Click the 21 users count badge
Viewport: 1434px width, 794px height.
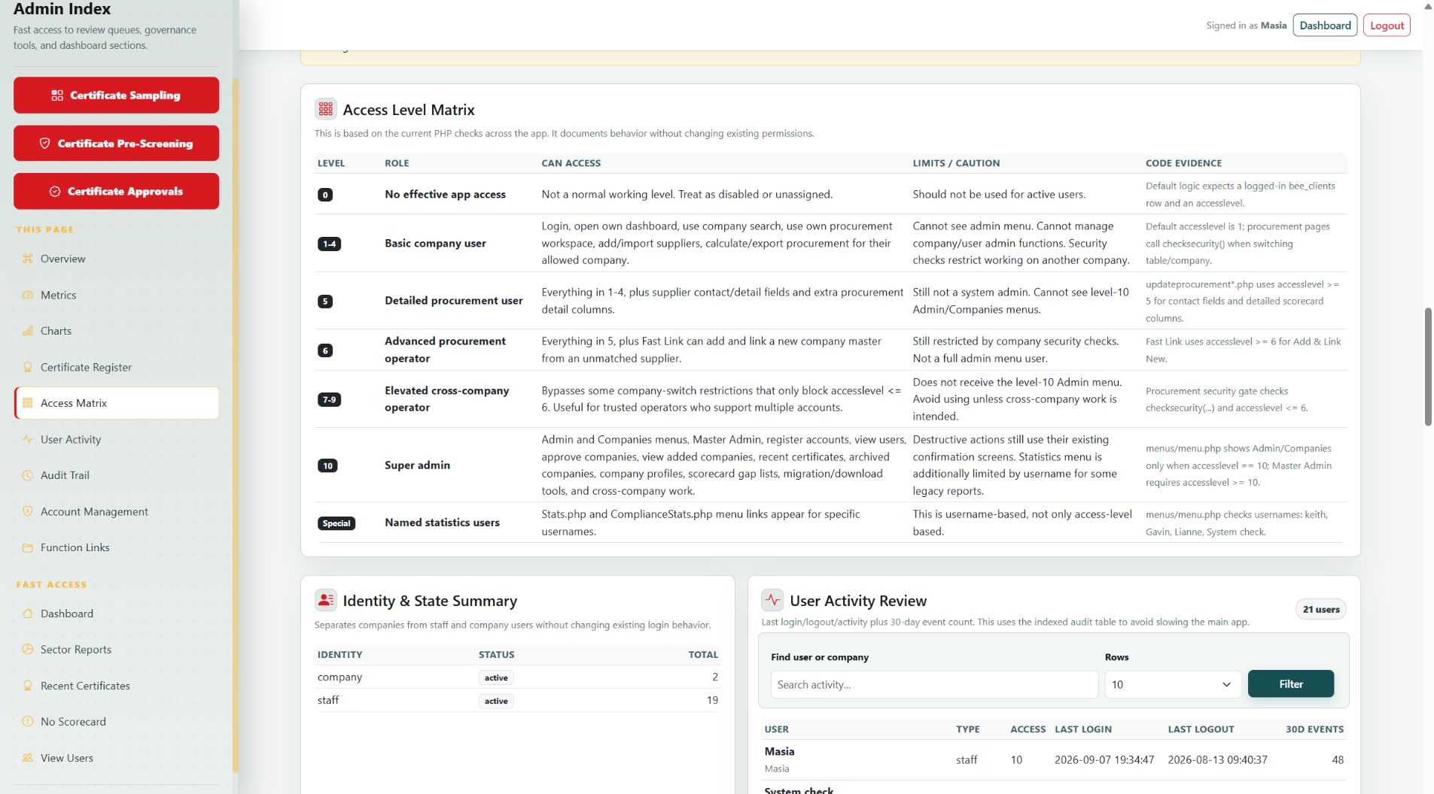coord(1321,609)
